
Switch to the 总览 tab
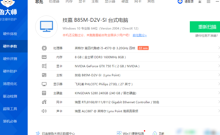(x=39, y=1)
